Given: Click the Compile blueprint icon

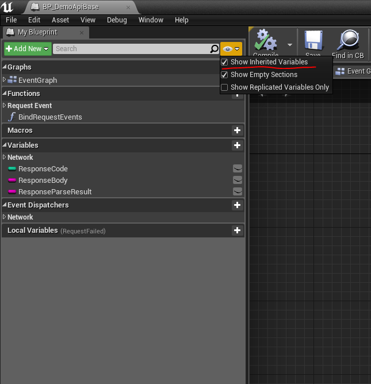Looking at the screenshot, I should [x=266, y=40].
